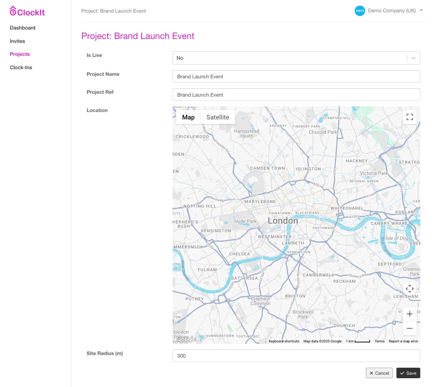Click Report a map error
Viewport: 435px width, 387px height.
pos(403,341)
